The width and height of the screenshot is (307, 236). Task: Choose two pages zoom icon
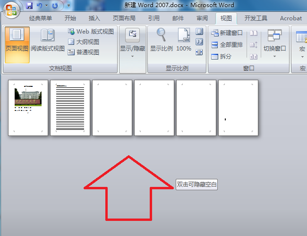(x=199, y=42)
